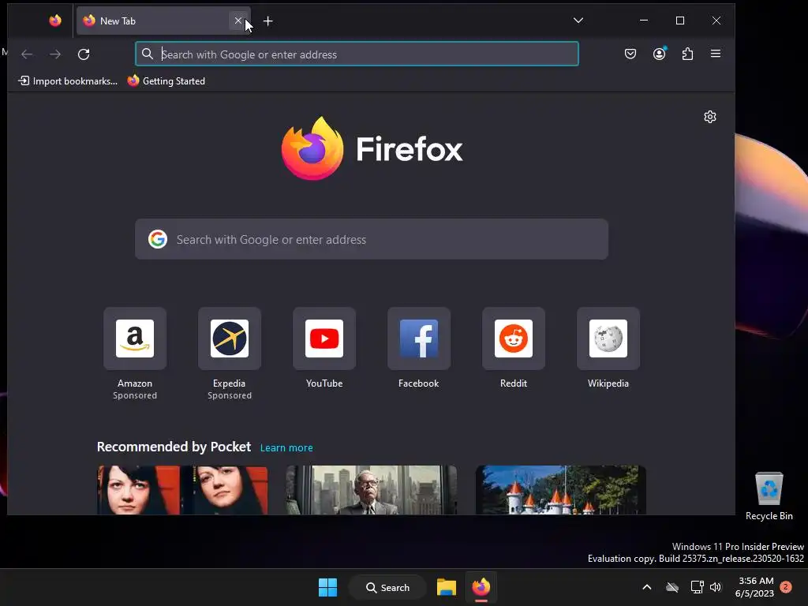The image size is (808, 606).
Task: Click the Learn more Pocket link
Action: (x=286, y=448)
